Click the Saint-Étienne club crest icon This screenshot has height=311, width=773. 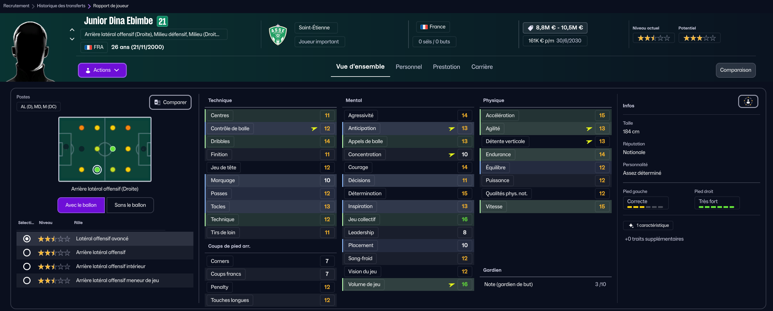pos(278,34)
